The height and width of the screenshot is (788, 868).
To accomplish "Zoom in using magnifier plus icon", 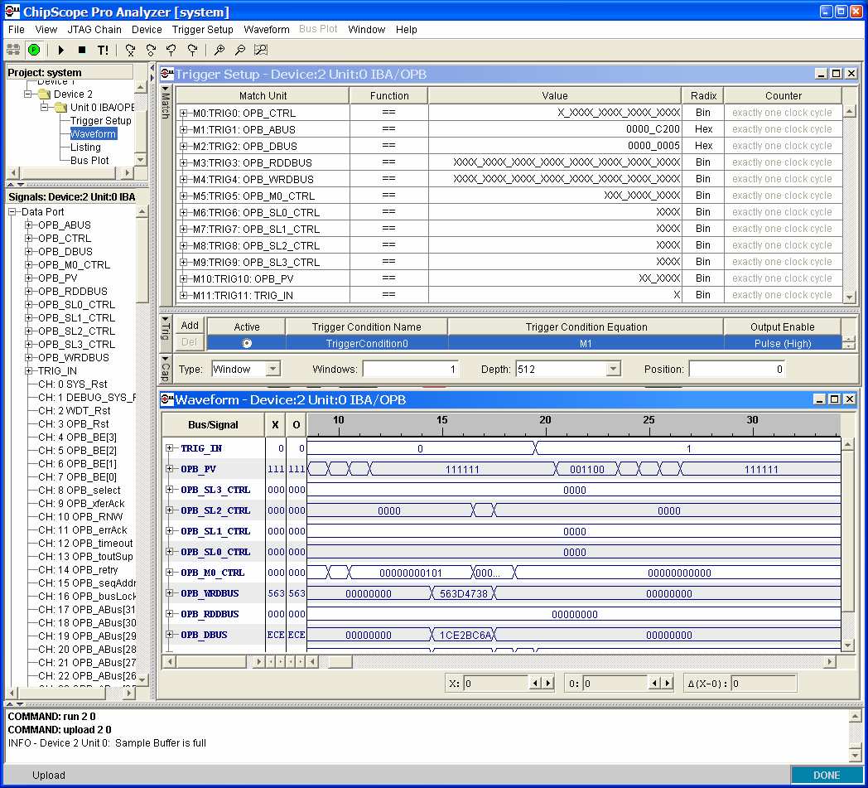I will (219, 50).
